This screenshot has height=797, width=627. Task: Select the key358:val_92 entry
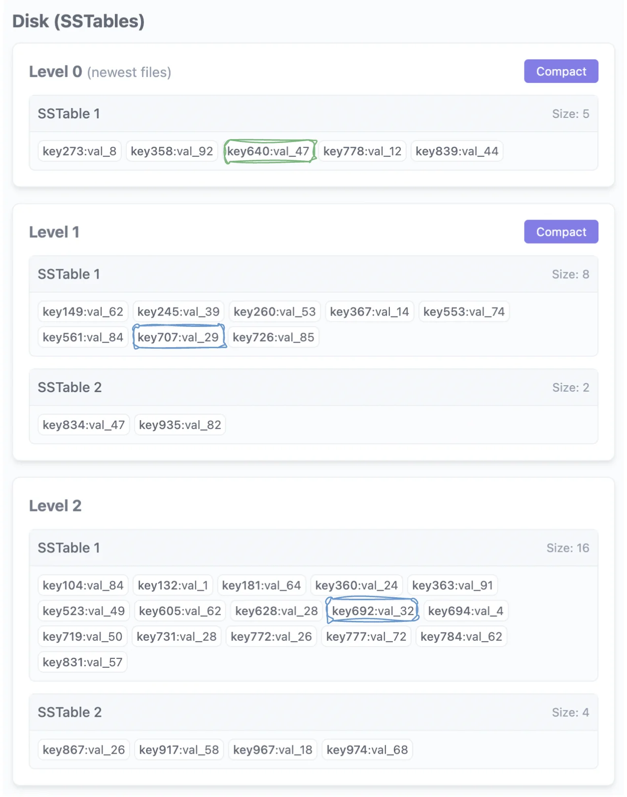(x=172, y=151)
